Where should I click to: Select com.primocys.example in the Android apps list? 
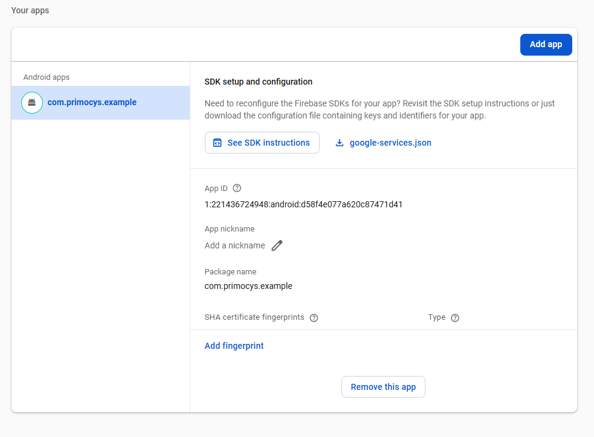click(x=92, y=102)
